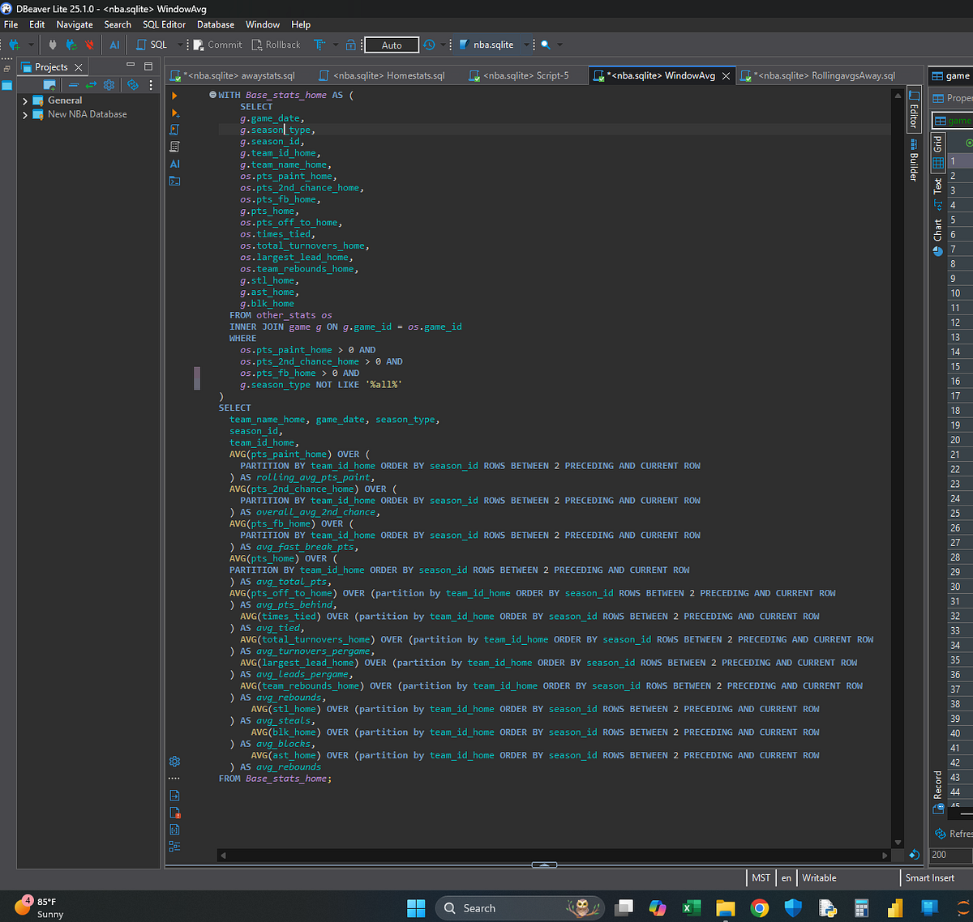Image resolution: width=973 pixels, height=922 pixels.
Task: Expand the General project folder
Action: coord(25,101)
